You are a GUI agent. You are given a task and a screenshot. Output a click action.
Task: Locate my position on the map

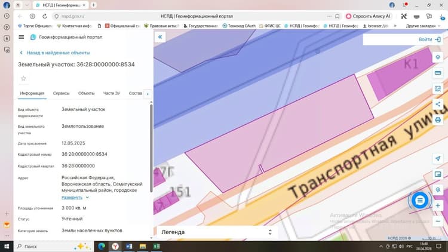tap(438, 159)
